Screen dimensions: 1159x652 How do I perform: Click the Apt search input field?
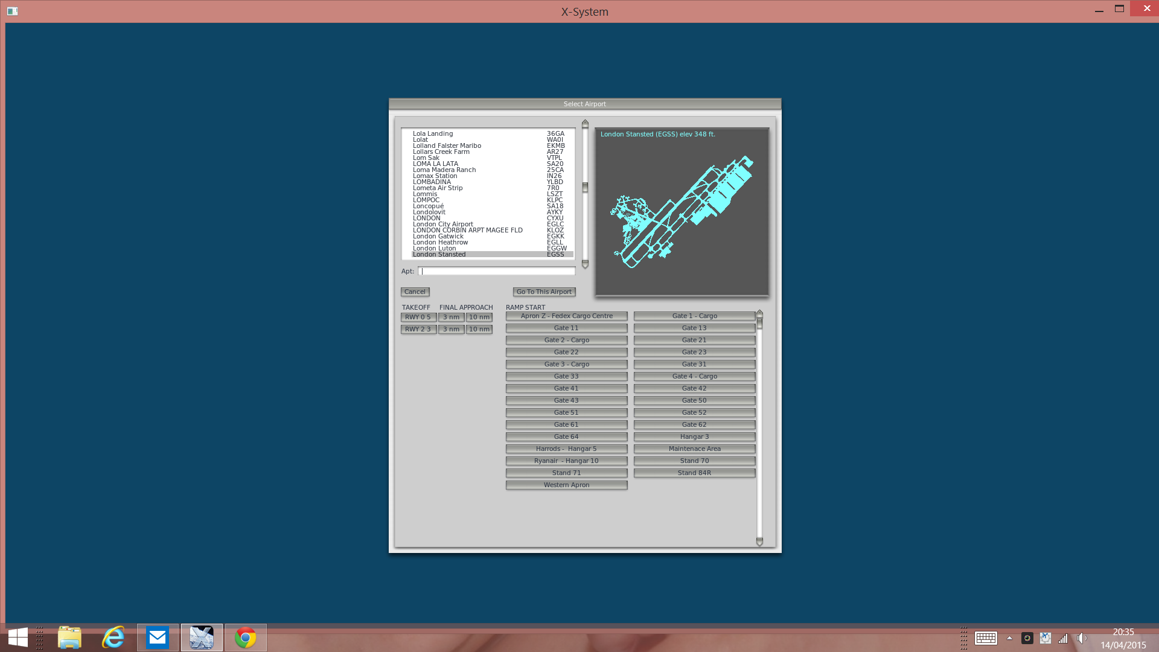click(x=497, y=271)
